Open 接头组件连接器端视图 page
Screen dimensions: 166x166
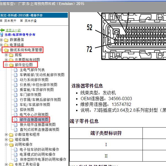tap(38, 124)
